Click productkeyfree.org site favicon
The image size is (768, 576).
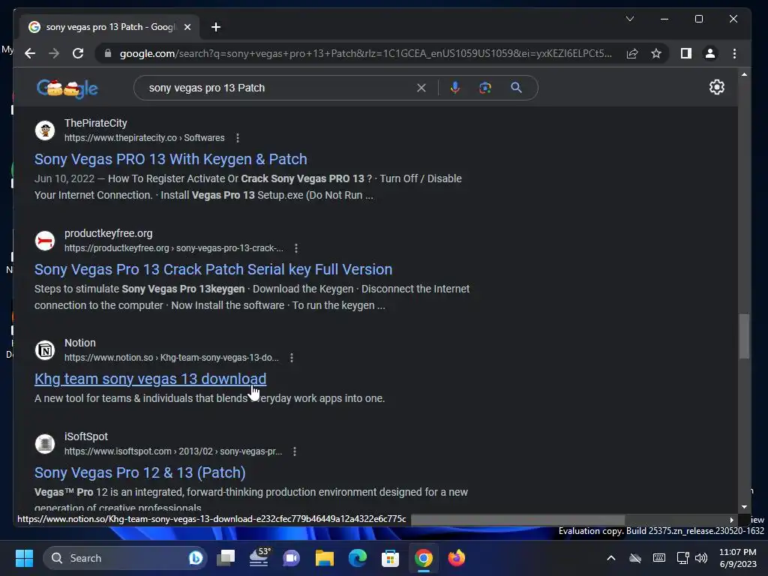[45, 241]
